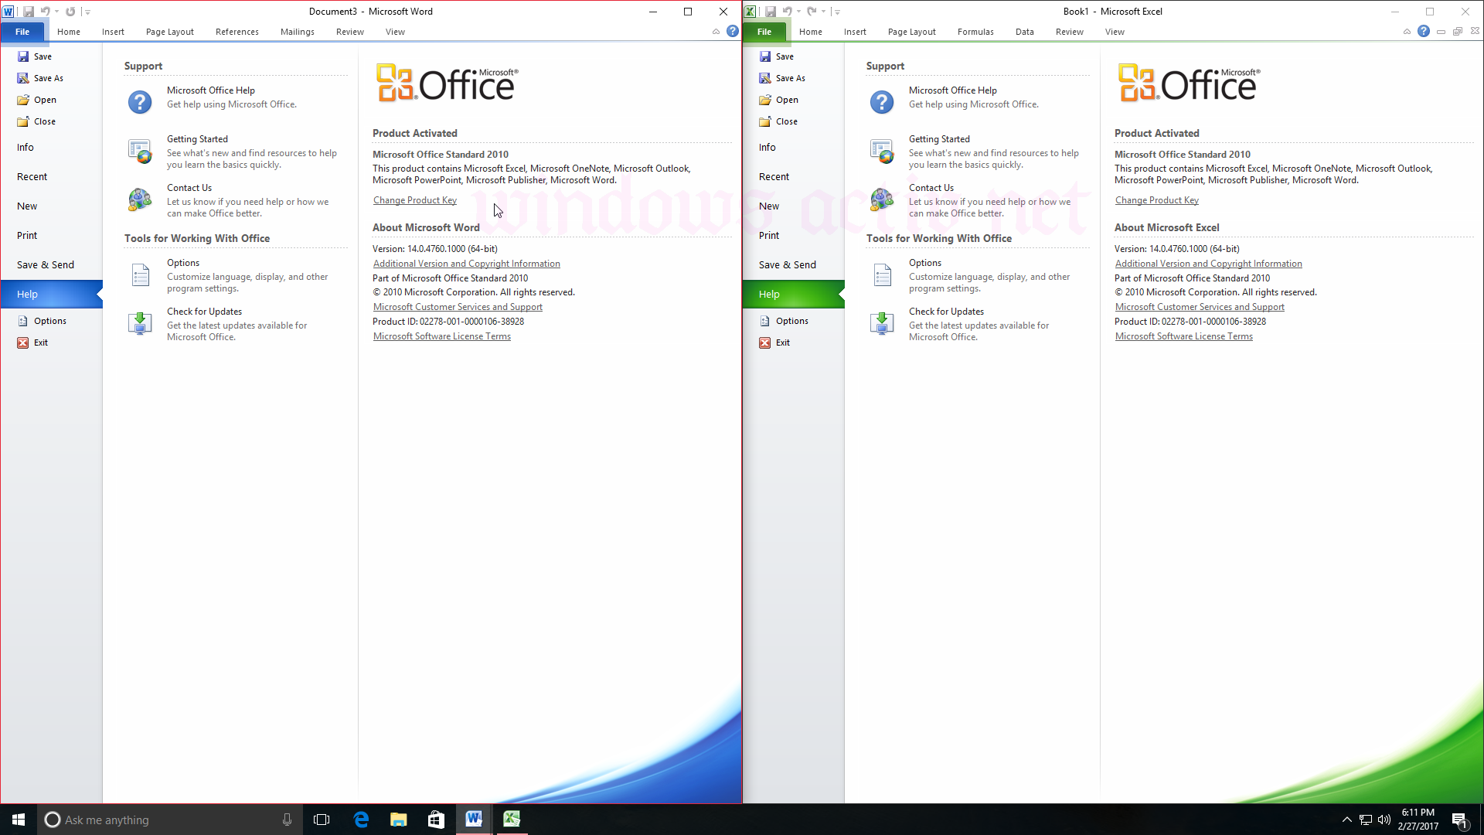Open the Redo dropdown arrow in Excel
Screen dimensions: 1484x835
click(824, 11)
